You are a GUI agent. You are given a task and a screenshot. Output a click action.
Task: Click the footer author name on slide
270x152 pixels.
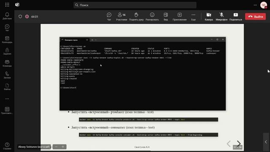pos(142,147)
